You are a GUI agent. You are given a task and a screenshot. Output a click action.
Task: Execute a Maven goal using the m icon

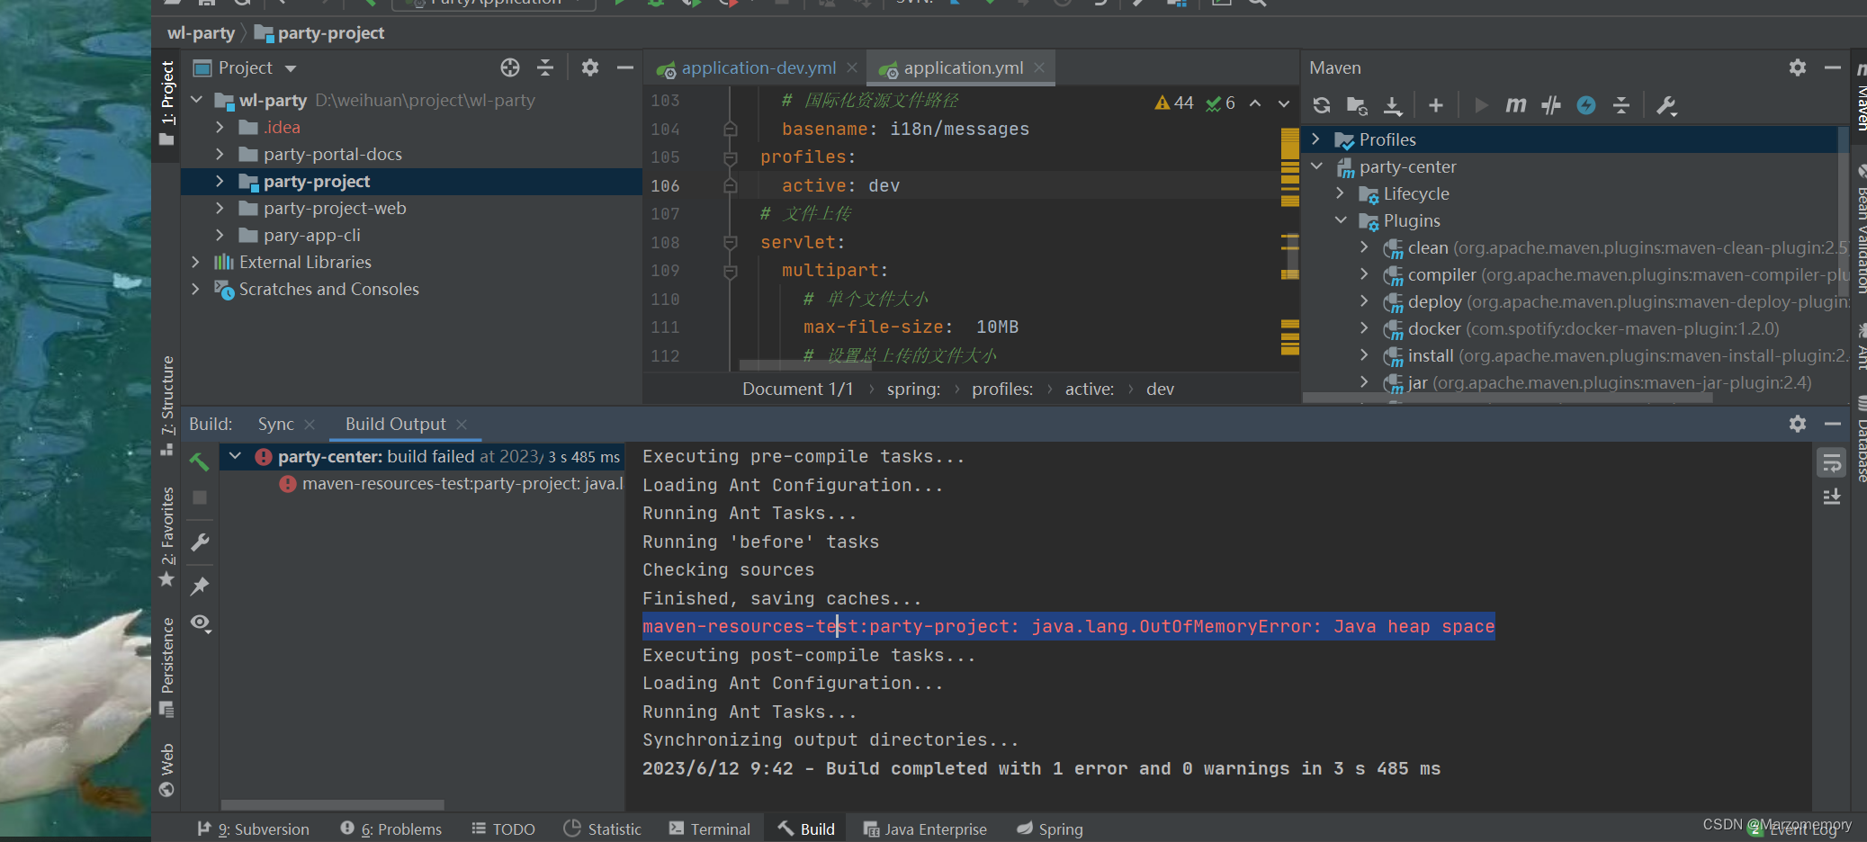click(1514, 104)
